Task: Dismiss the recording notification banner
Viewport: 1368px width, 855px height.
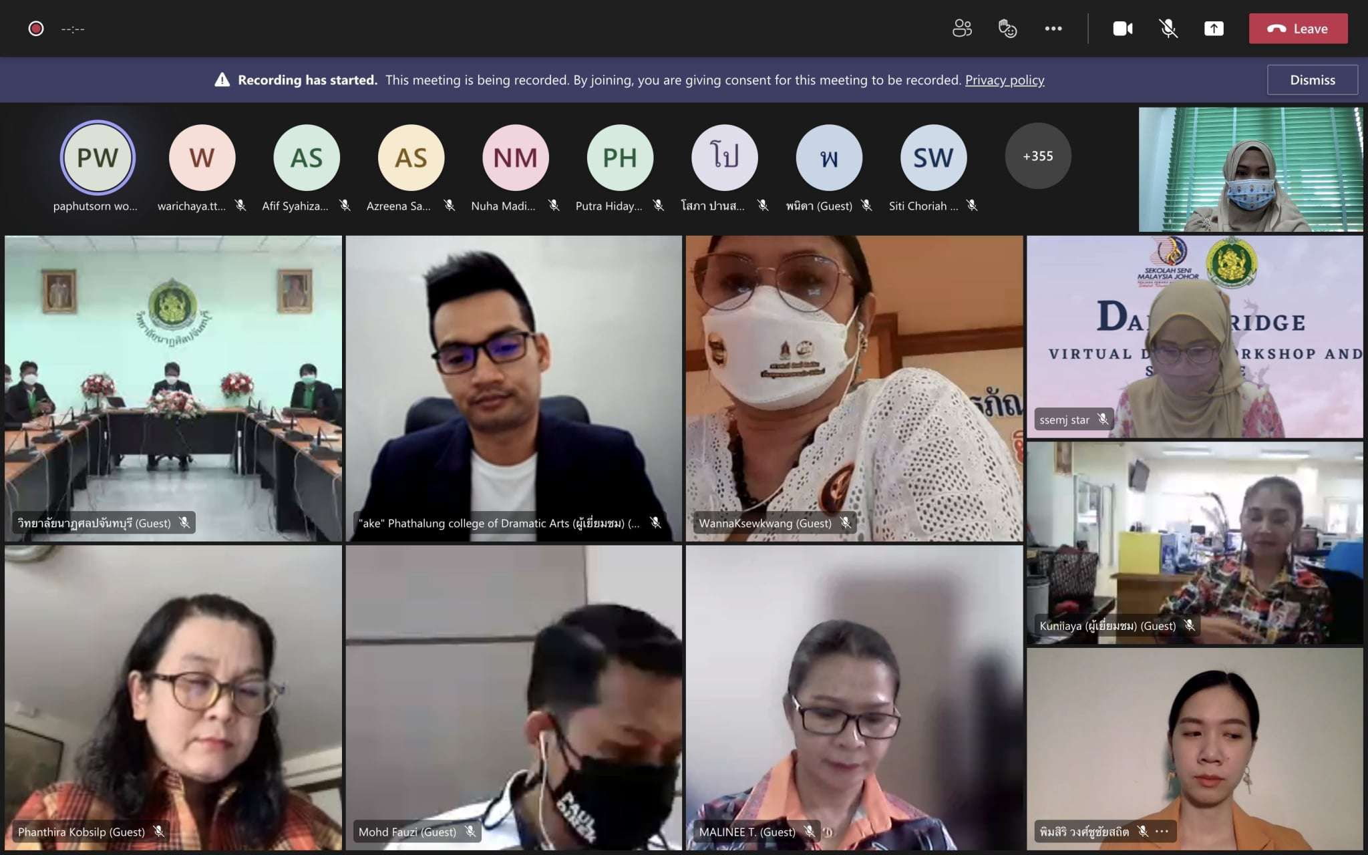Action: pos(1312,80)
